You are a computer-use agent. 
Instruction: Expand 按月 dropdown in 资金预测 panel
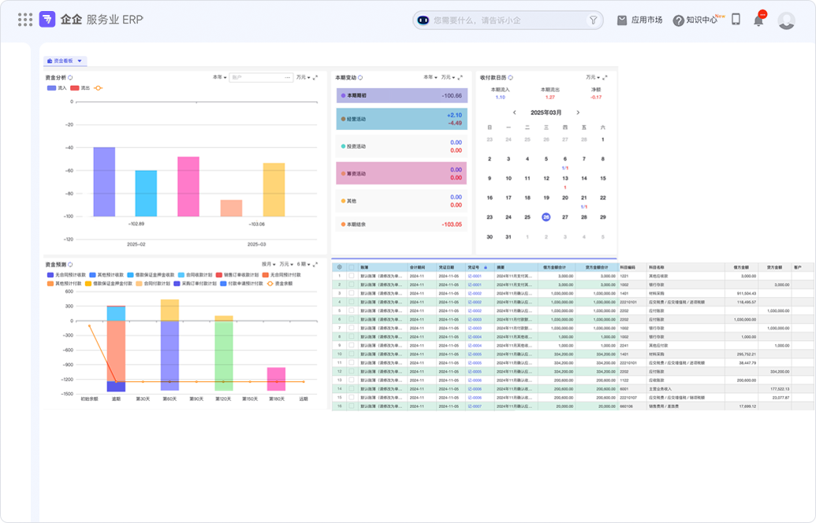[268, 264]
